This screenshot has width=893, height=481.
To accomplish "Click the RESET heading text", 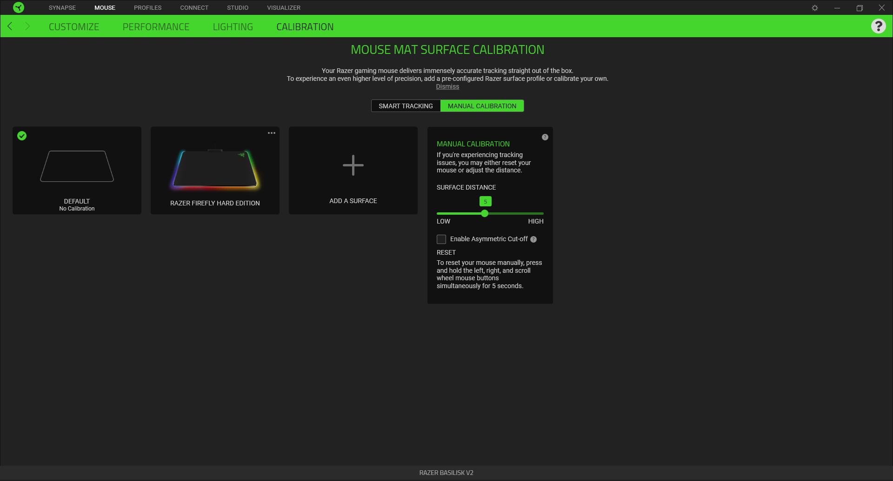I will coord(446,252).
